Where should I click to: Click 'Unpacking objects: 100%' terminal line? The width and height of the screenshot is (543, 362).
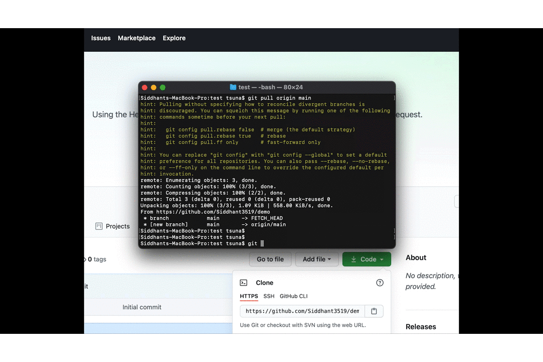tap(236, 206)
